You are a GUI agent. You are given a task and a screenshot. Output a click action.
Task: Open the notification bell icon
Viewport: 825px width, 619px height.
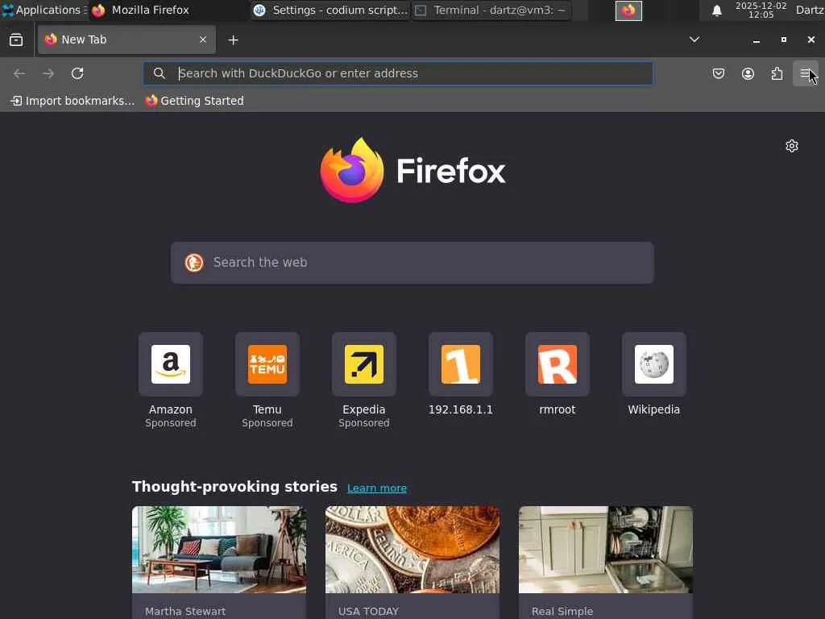716,10
